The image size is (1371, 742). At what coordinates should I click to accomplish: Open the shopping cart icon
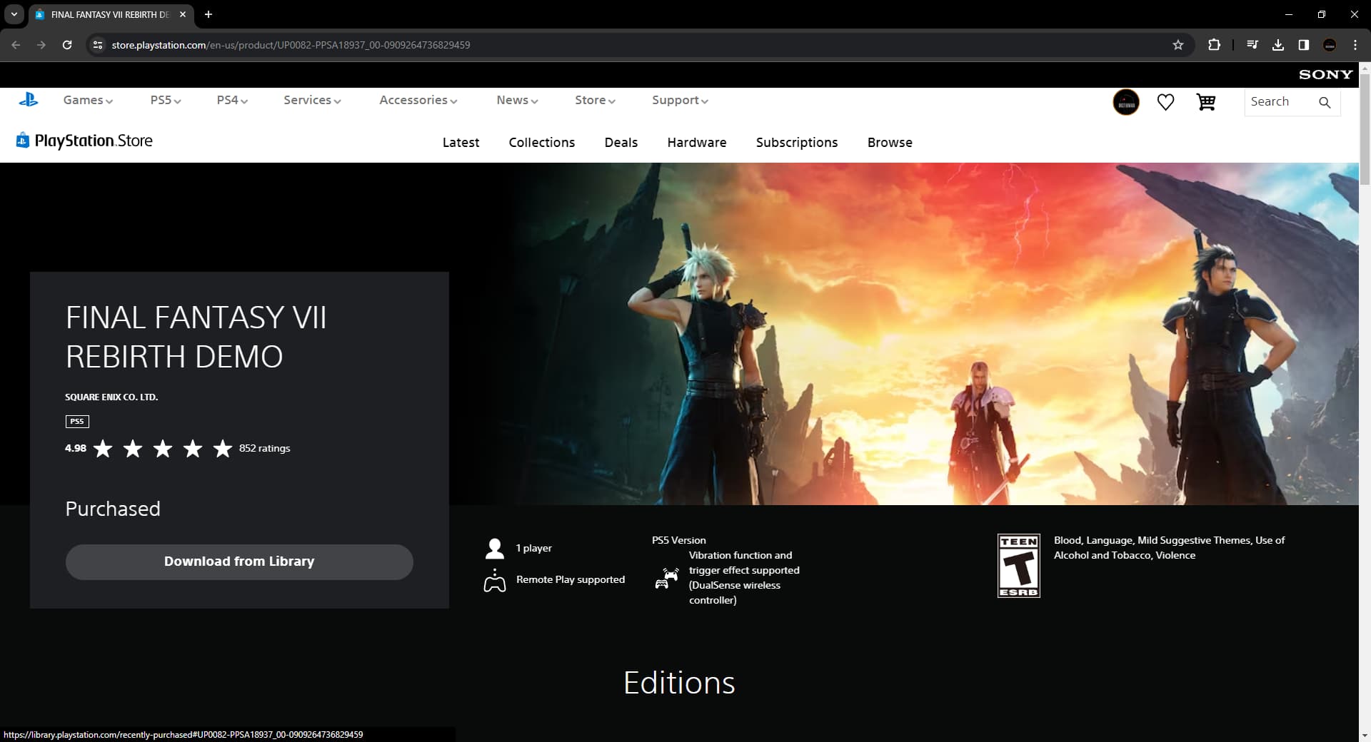tap(1206, 103)
